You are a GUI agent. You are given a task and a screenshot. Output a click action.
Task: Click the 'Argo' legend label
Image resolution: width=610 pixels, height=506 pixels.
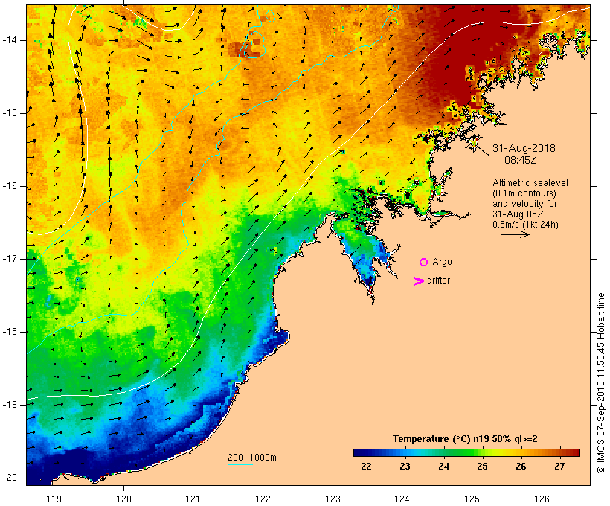[443, 262]
